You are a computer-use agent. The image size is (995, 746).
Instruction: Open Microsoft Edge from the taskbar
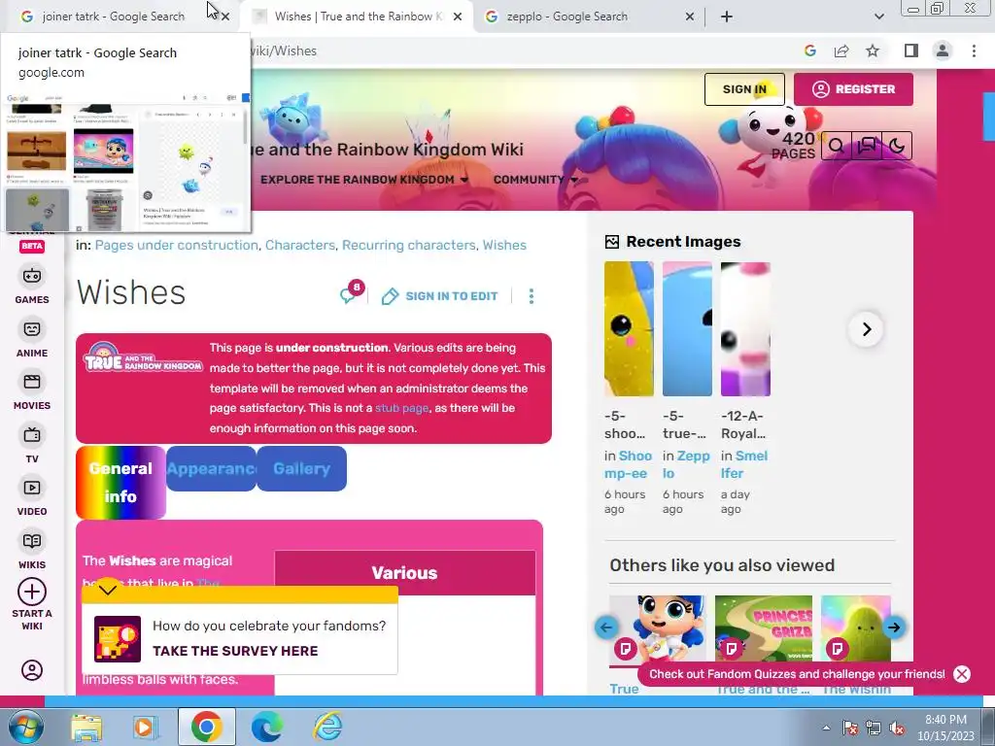[267, 727]
